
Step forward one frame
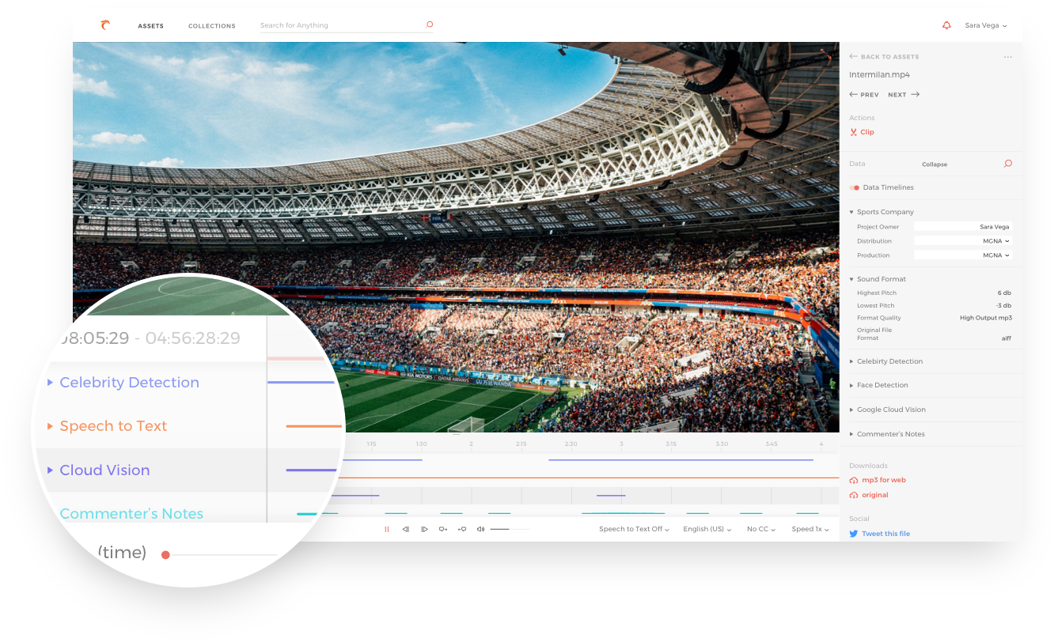[x=424, y=529]
